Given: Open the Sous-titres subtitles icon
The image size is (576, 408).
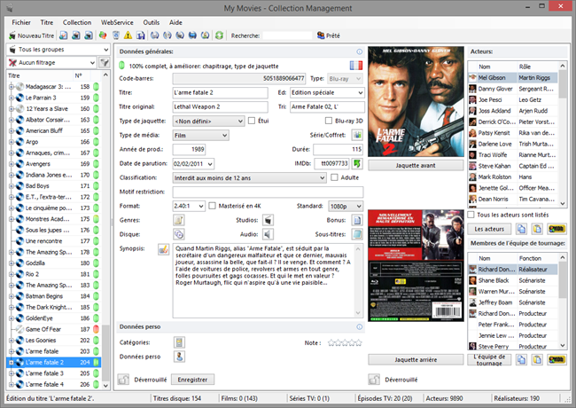Looking at the screenshot, I should point(357,234).
